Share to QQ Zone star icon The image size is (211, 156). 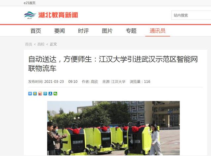point(35,94)
